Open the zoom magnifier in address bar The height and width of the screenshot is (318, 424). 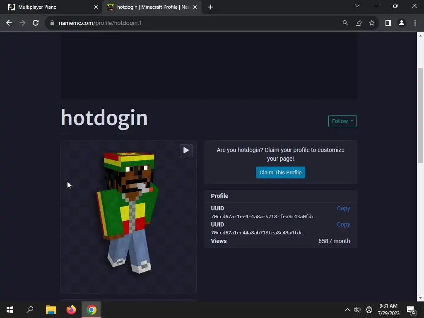[x=345, y=23]
